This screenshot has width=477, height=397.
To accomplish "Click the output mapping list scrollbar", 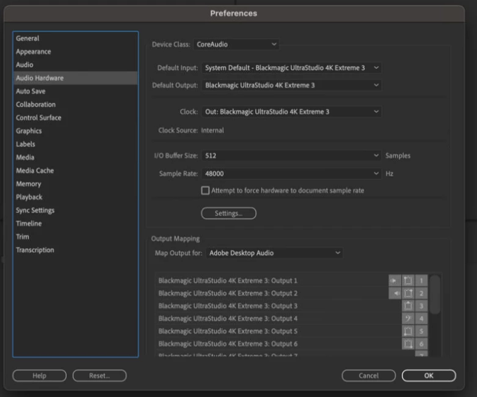I will click(435, 294).
